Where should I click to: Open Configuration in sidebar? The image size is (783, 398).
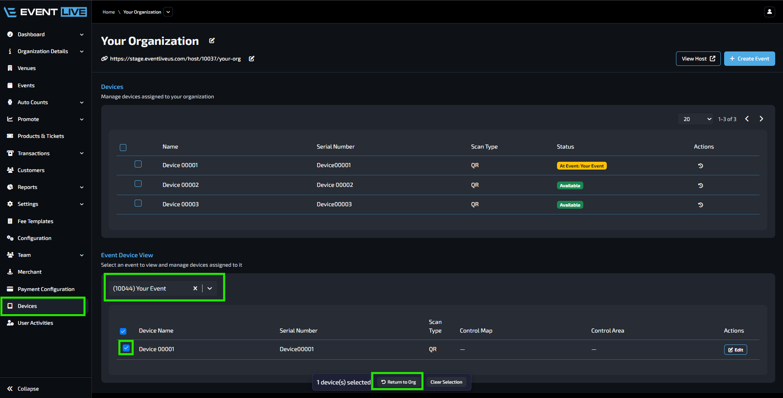(x=35, y=238)
